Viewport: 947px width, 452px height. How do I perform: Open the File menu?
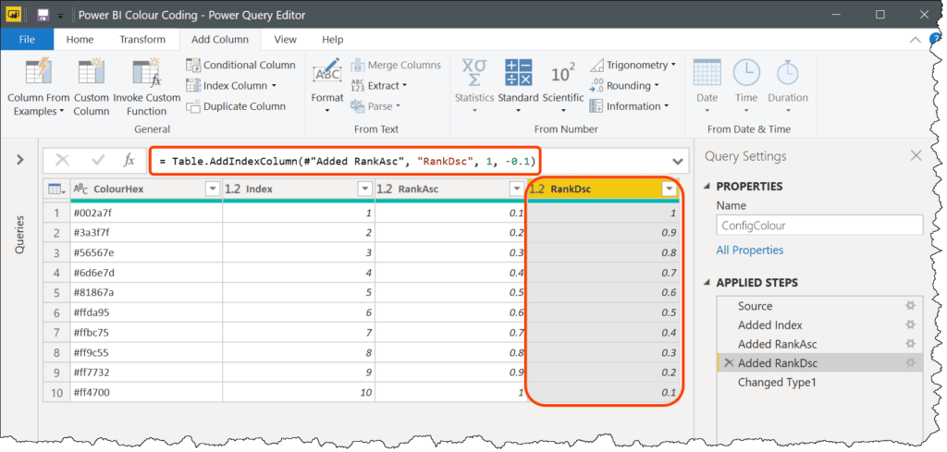point(27,39)
